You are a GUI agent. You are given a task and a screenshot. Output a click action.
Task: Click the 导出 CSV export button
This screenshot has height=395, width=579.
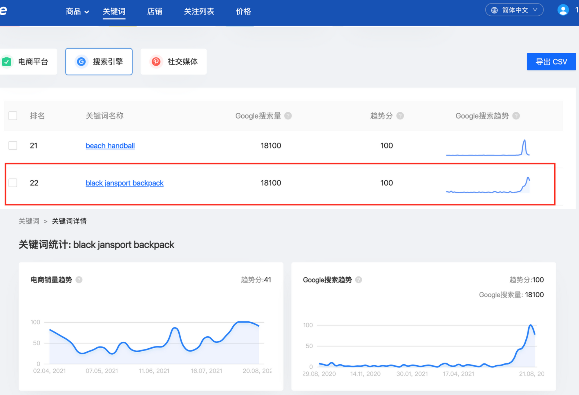coord(551,61)
